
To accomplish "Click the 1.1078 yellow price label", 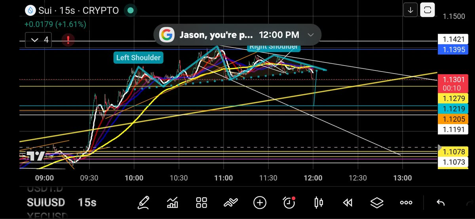I will 454,153.
